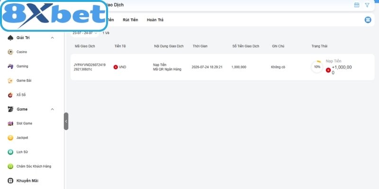Open Game Bài in the sidebar
379x189 pixels.
click(x=24, y=81)
